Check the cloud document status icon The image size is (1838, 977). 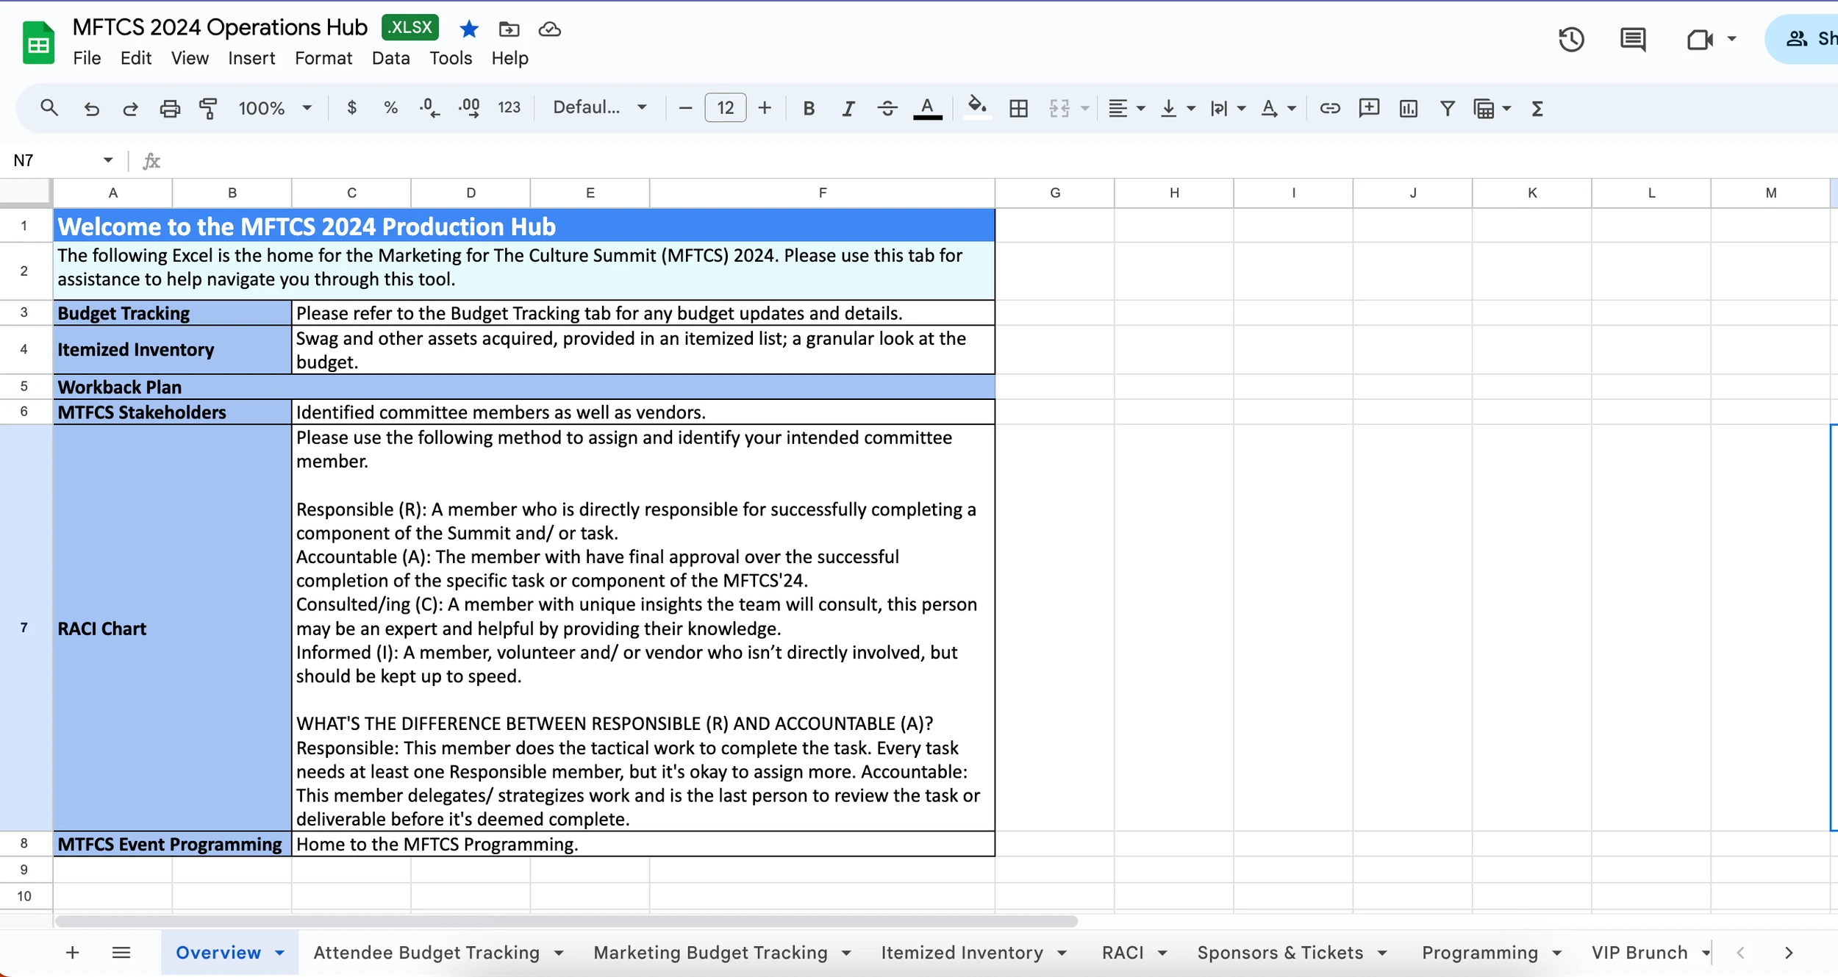[x=549, y=29]
